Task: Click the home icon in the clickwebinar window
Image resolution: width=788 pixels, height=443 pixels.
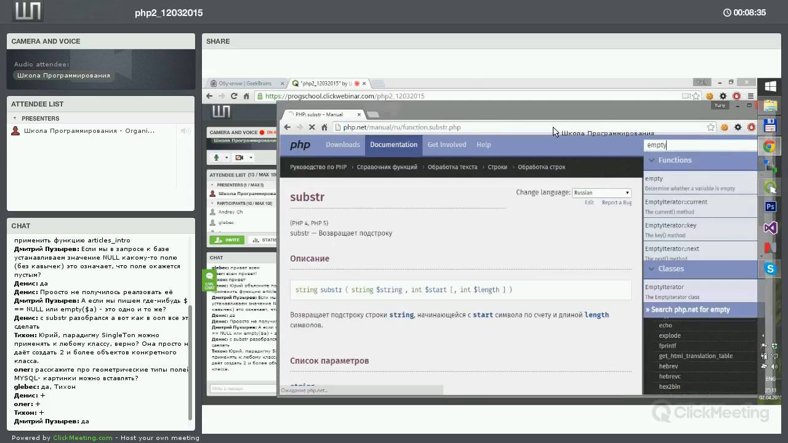Action: 246,96
